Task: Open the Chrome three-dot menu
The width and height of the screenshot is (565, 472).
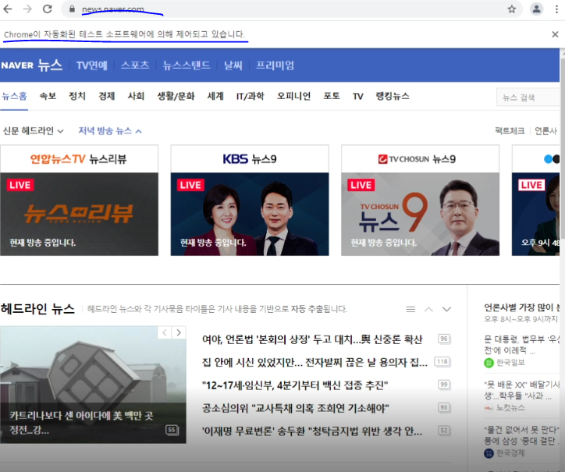Action: [556, 9]
